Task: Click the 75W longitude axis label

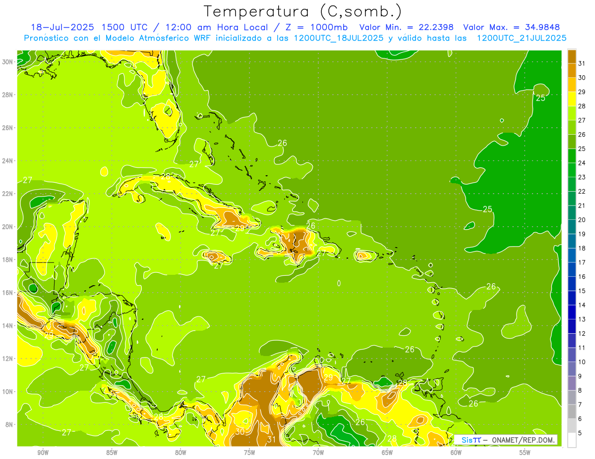Action: [249, 452]
